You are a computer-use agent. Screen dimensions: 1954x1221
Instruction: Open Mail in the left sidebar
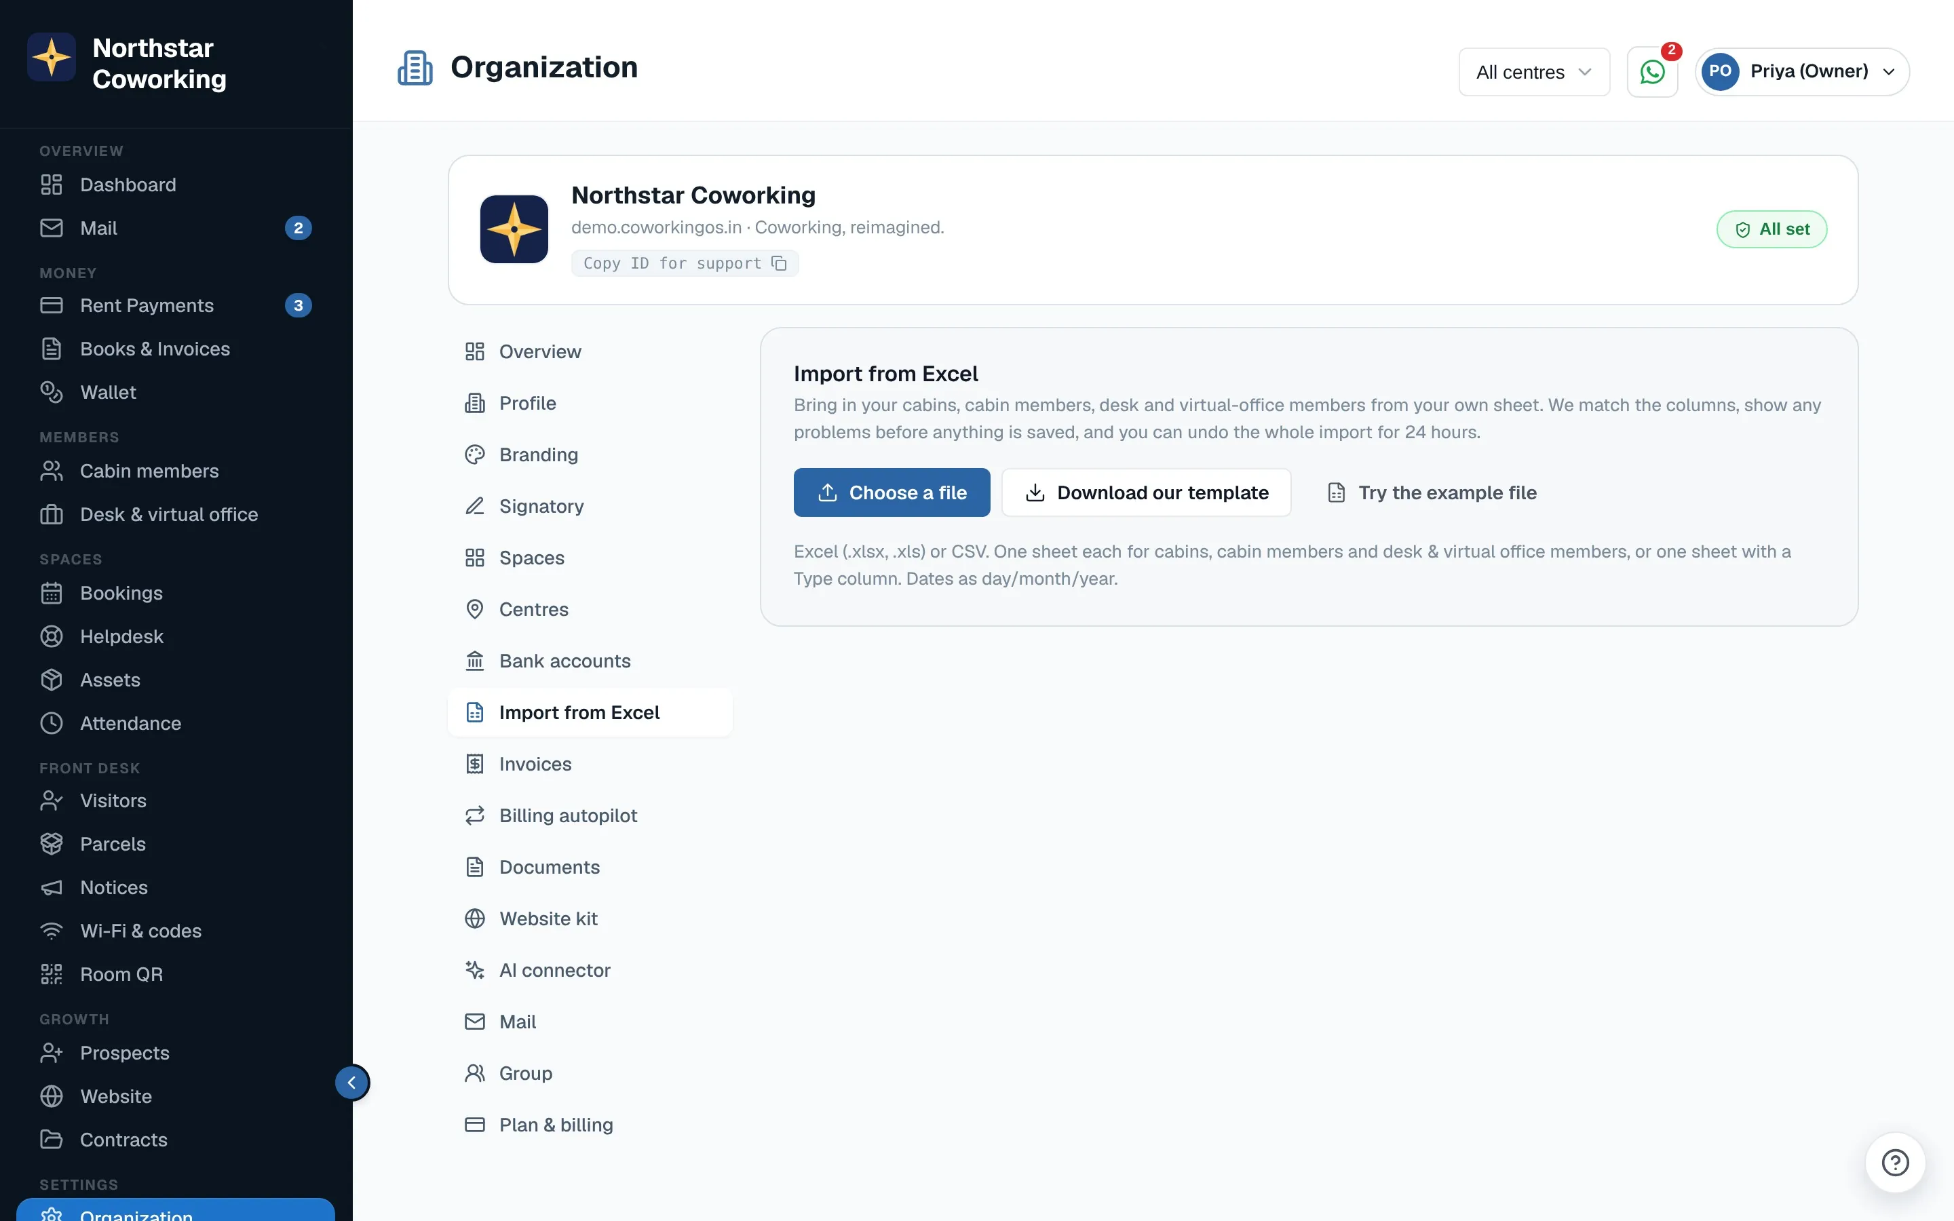coord(176,229)
